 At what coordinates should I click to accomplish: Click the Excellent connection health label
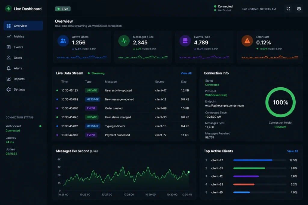[280, 127]
